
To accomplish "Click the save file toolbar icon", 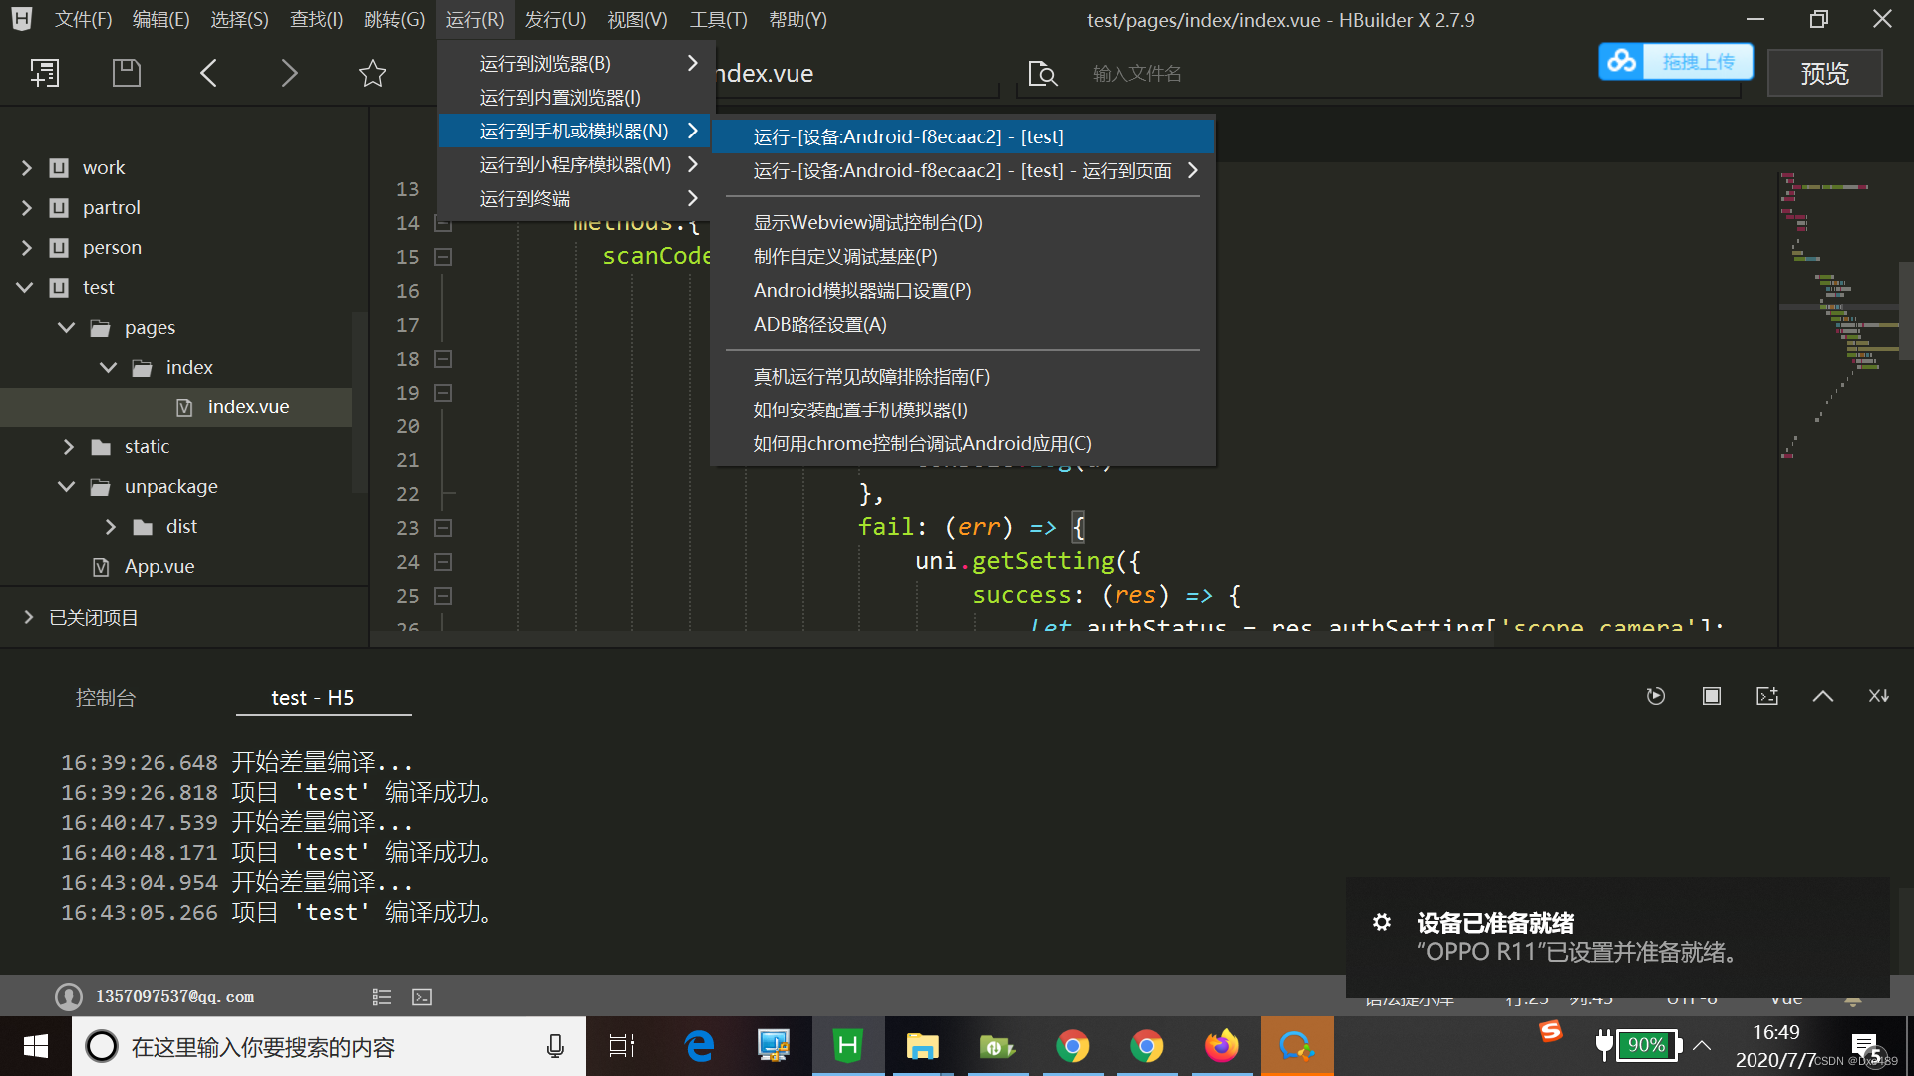I will [127, 73].
